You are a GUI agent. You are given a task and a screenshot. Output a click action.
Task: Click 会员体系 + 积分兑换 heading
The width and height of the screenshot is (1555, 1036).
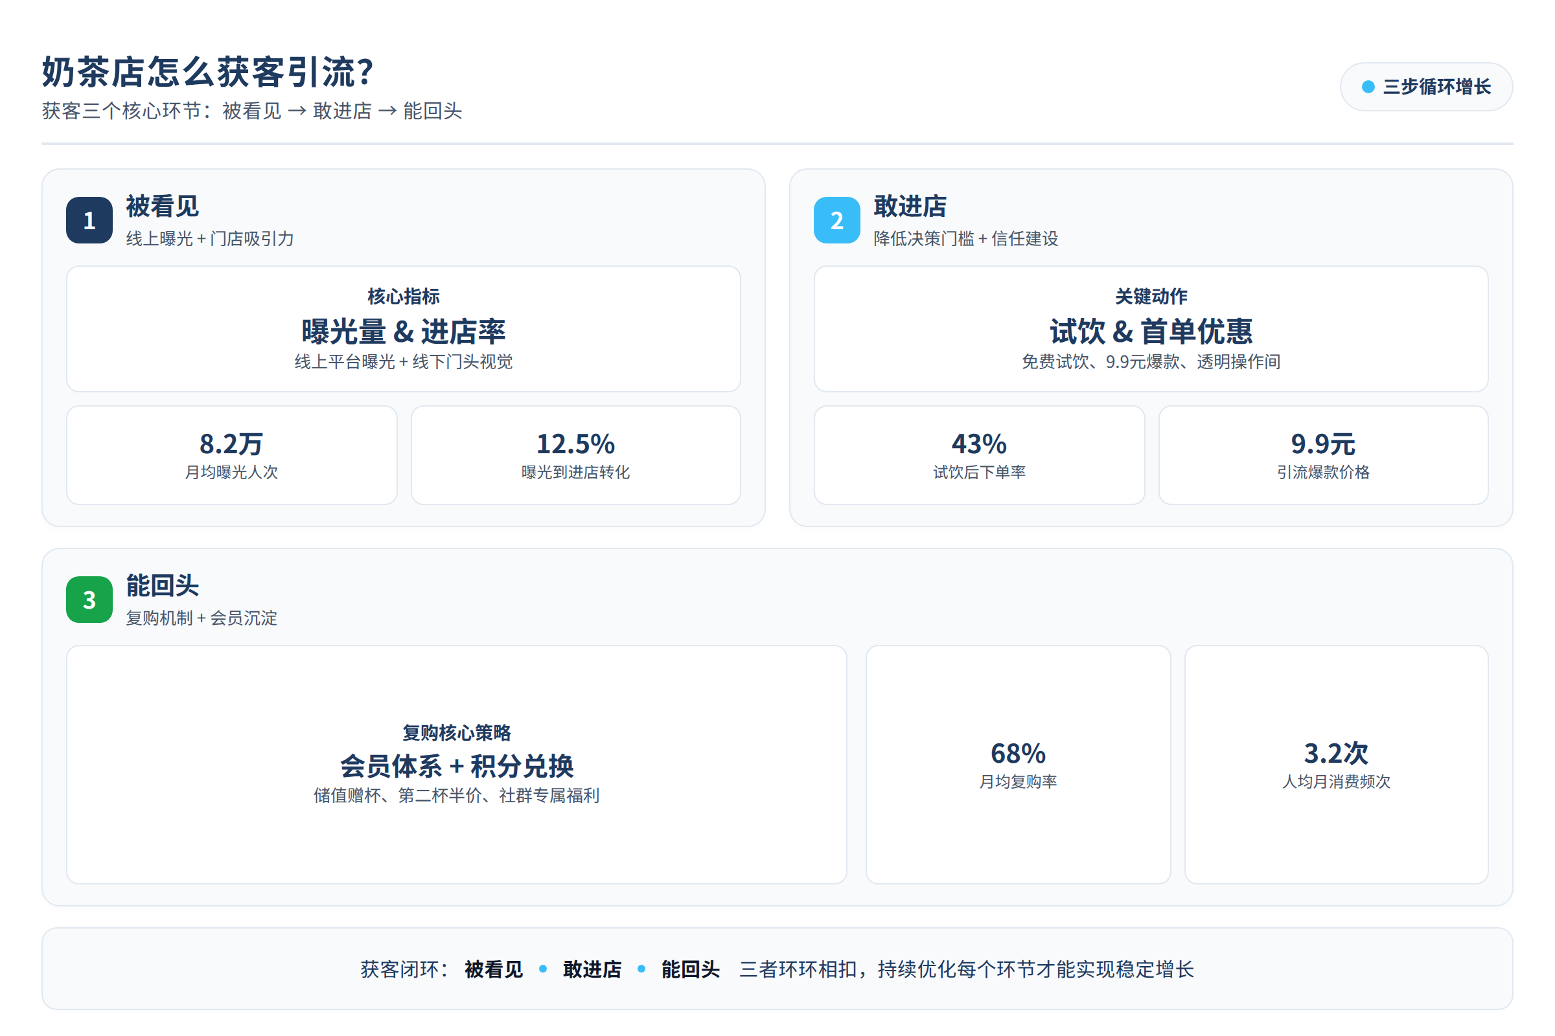[457, 766]
